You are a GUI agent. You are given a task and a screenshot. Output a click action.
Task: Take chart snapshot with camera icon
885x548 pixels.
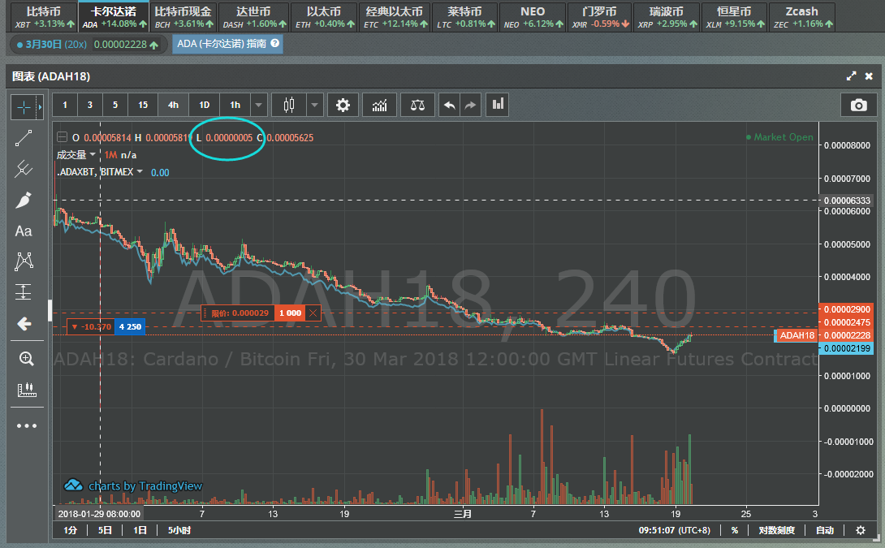click(x=858, y=105)
